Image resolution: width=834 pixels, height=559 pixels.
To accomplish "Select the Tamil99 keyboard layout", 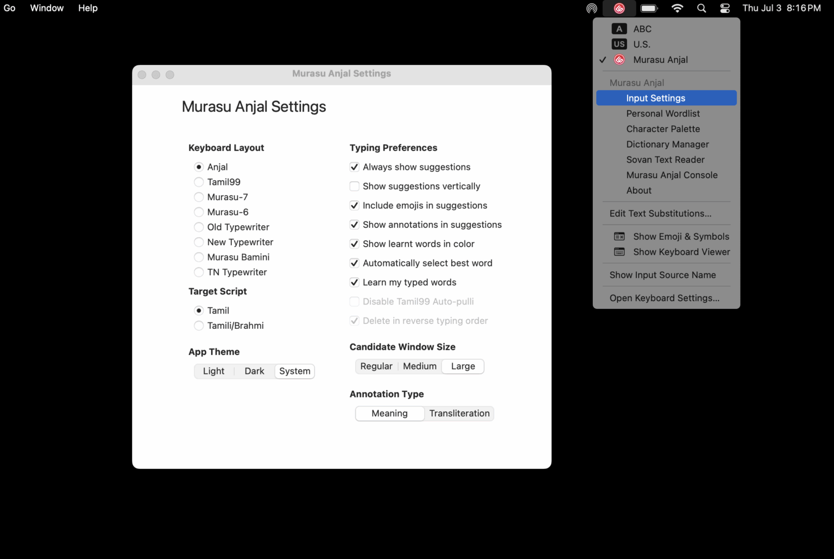I will pyautogui.click(x=199, y=182).
